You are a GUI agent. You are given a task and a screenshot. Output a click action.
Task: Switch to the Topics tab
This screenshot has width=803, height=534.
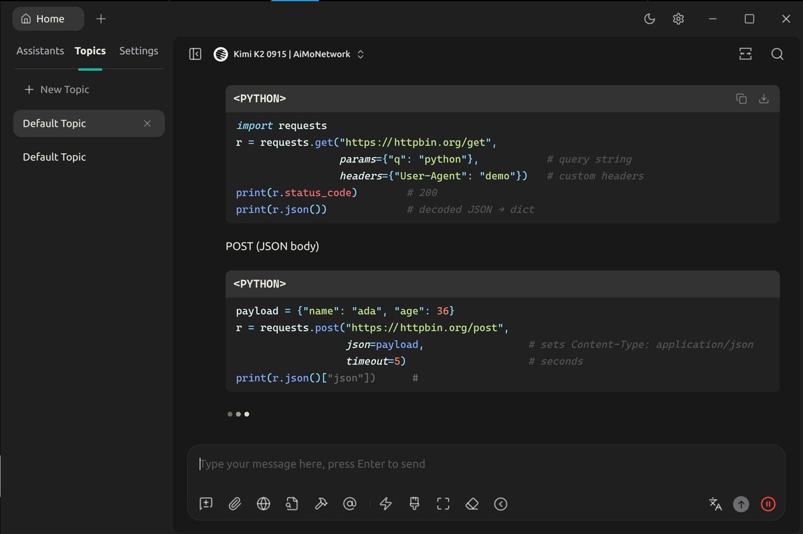[90, 51]
